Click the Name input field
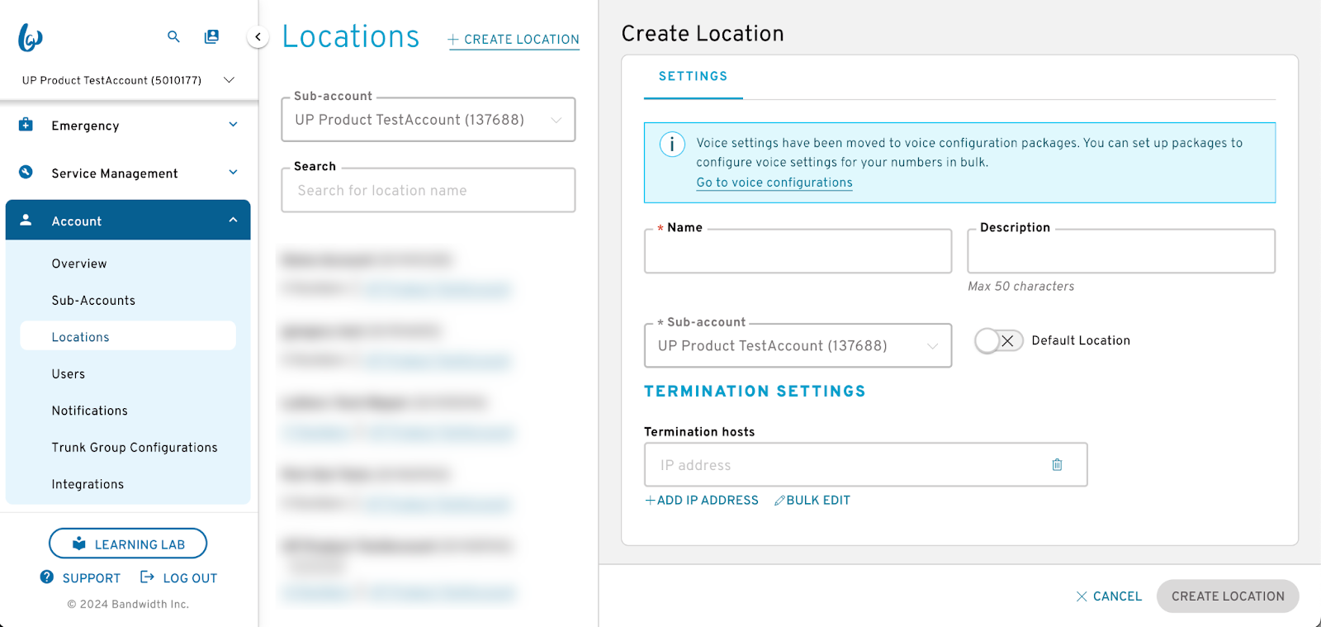This screenshot has height=627, width=1321. click(798, 251)
